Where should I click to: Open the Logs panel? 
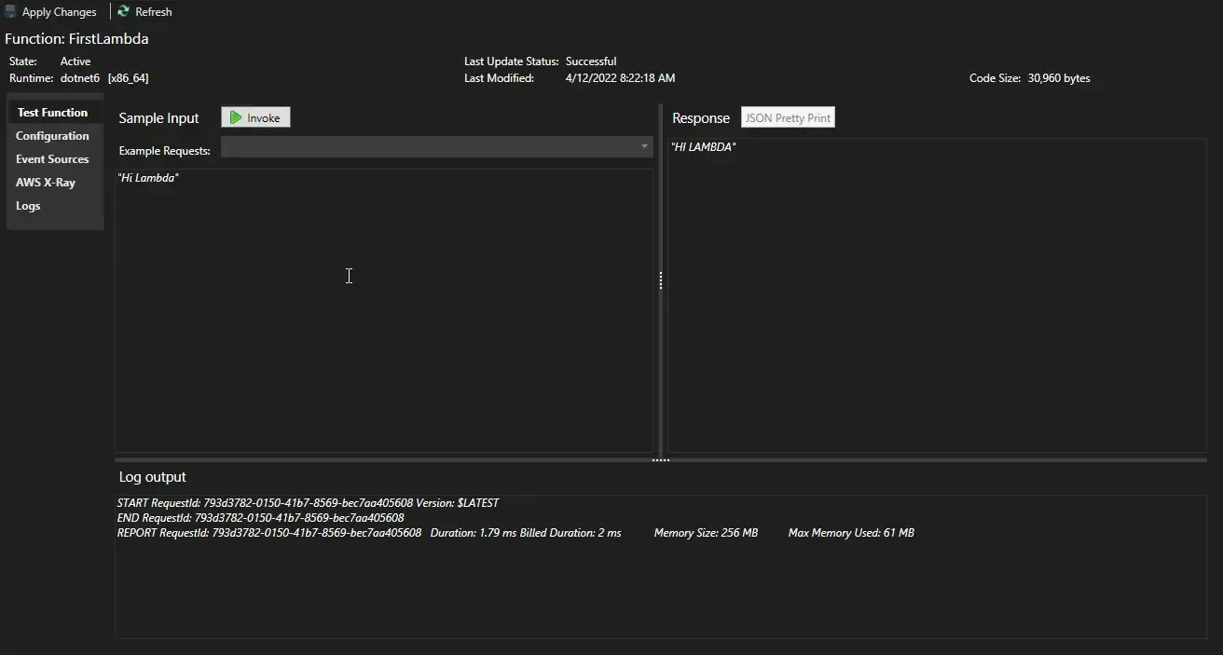[27, 206]
